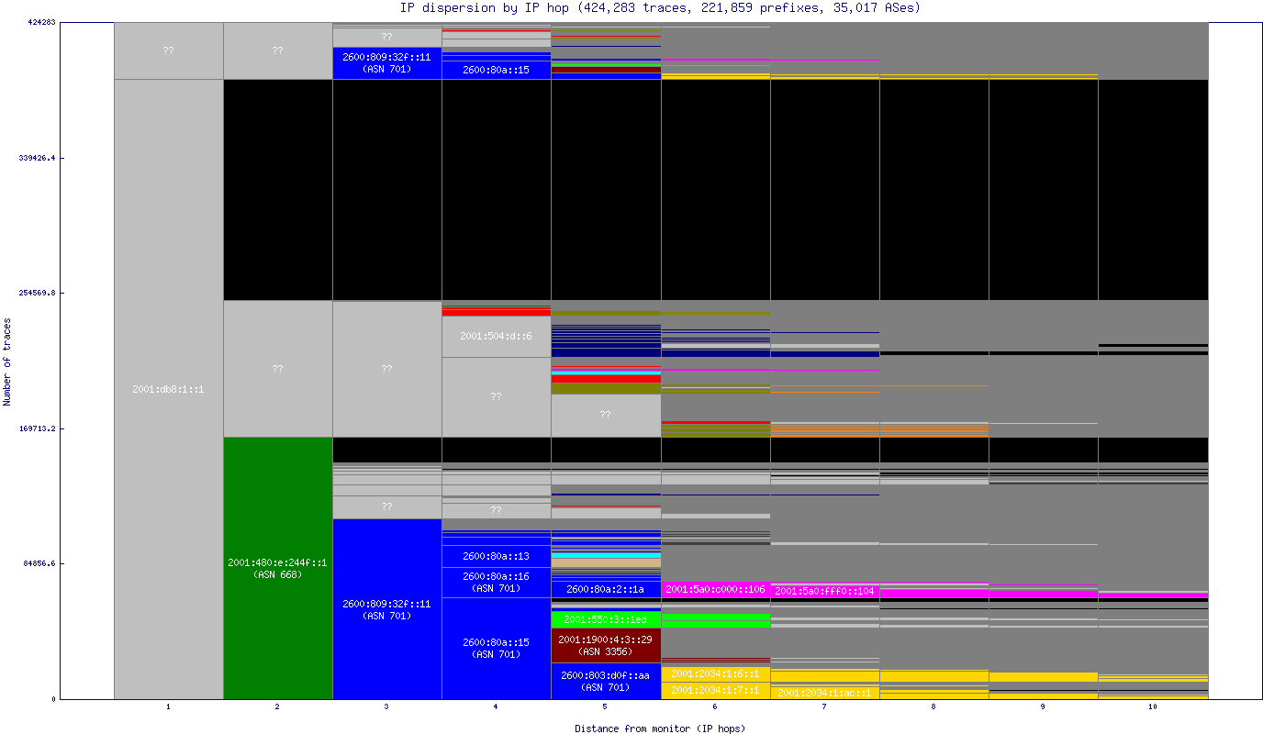Select the gray 2001:504:d::6 block

click(x=497, y=337)
